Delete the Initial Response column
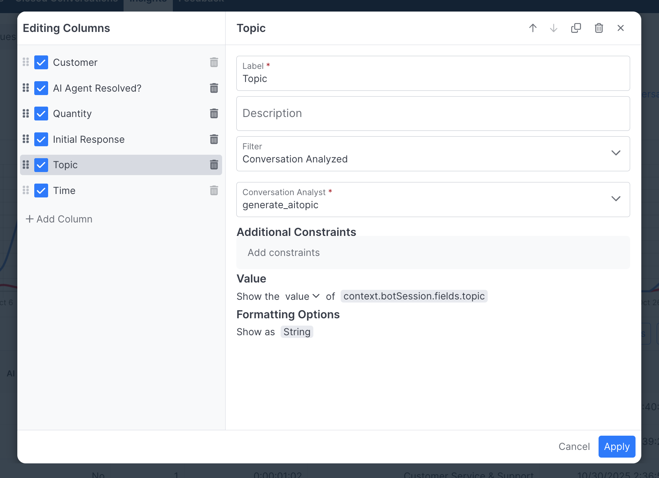 click(x=214, y=139)
